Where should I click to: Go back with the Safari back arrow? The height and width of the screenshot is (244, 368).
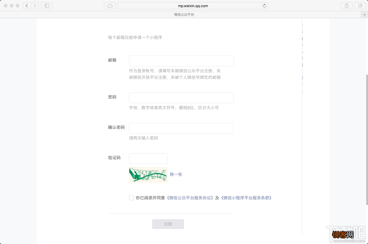(27, 6)
